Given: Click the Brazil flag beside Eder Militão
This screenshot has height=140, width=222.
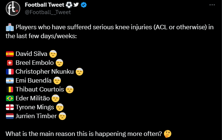Looking at the screenshot, I should (10, 98).
